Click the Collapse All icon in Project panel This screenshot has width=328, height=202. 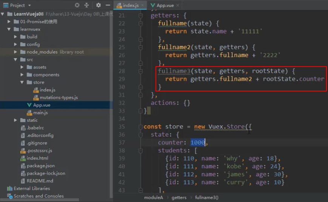[86, 5]
